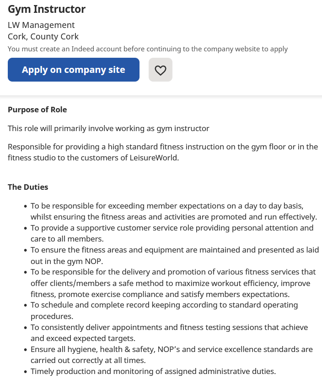Select the LW Management company name
This screenshot has width=322, height=385.
pyautogui.click(x=41, y=25)
